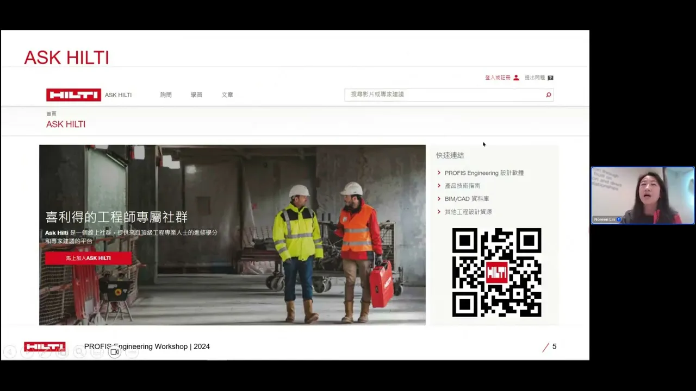This screenshot has width=696, height=391.
Task: Click the zoom magnifier in slideshow toolbar
Action: [79, 352]
